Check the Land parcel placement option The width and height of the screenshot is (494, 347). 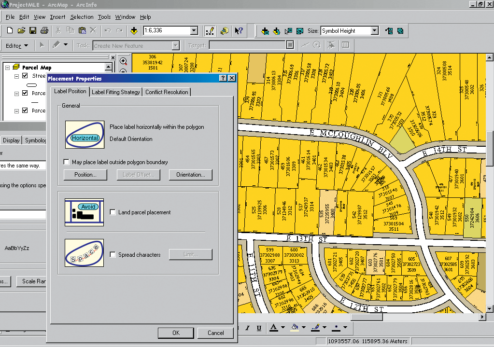[113, 212]
